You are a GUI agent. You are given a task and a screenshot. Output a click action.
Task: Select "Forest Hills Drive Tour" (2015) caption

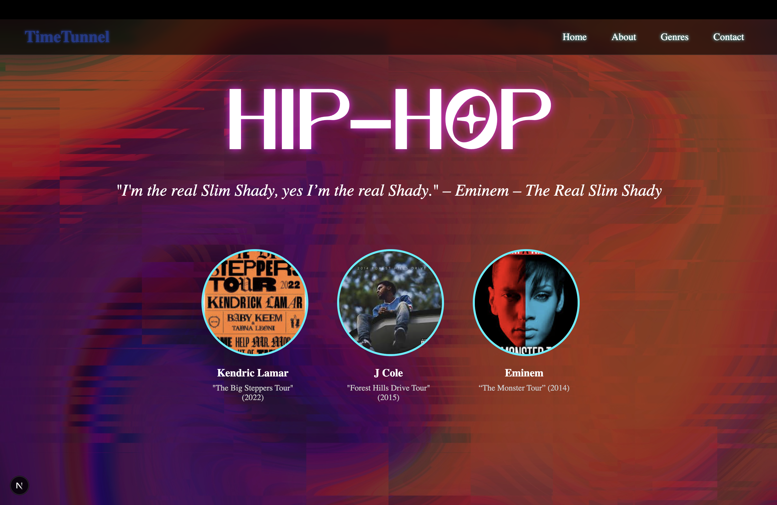pyautogui.click(x=388, y=392)
